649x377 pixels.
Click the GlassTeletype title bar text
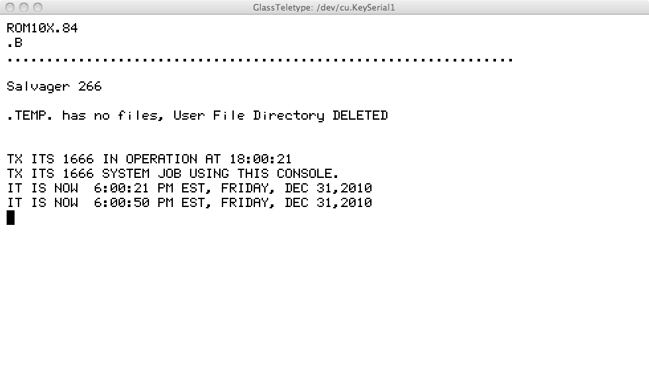(x=324, y=7)
